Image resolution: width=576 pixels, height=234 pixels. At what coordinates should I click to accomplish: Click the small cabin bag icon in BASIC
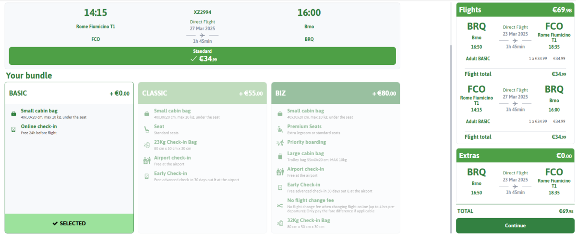pos(13,113)
